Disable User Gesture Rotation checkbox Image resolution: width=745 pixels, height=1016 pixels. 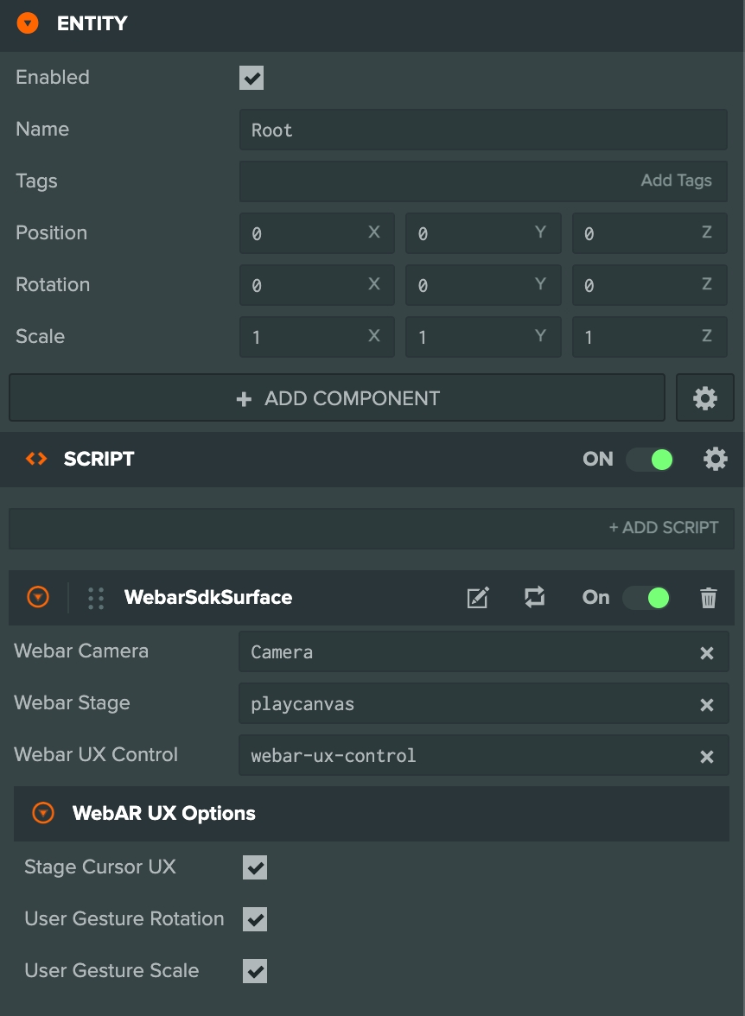point(255,919)
